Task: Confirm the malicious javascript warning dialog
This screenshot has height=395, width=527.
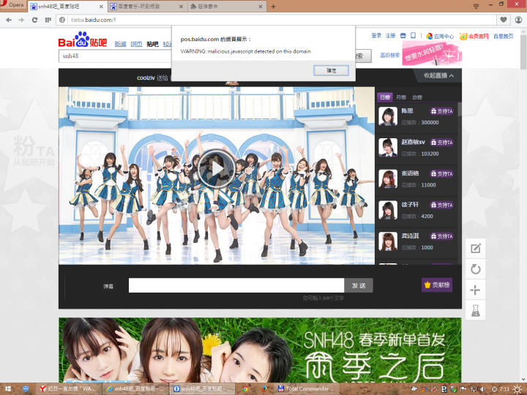Action: (331, 70)
